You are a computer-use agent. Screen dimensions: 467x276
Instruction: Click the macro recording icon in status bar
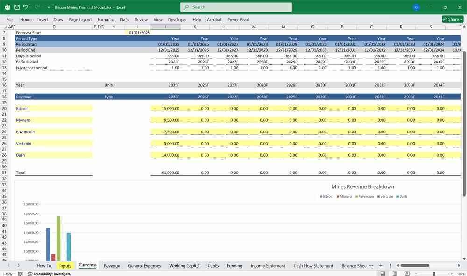(x=20, y=274)
